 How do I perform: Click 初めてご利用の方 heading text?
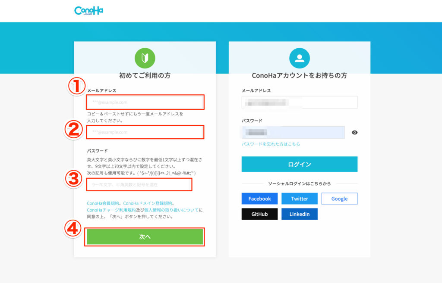[x=145, y=75]
